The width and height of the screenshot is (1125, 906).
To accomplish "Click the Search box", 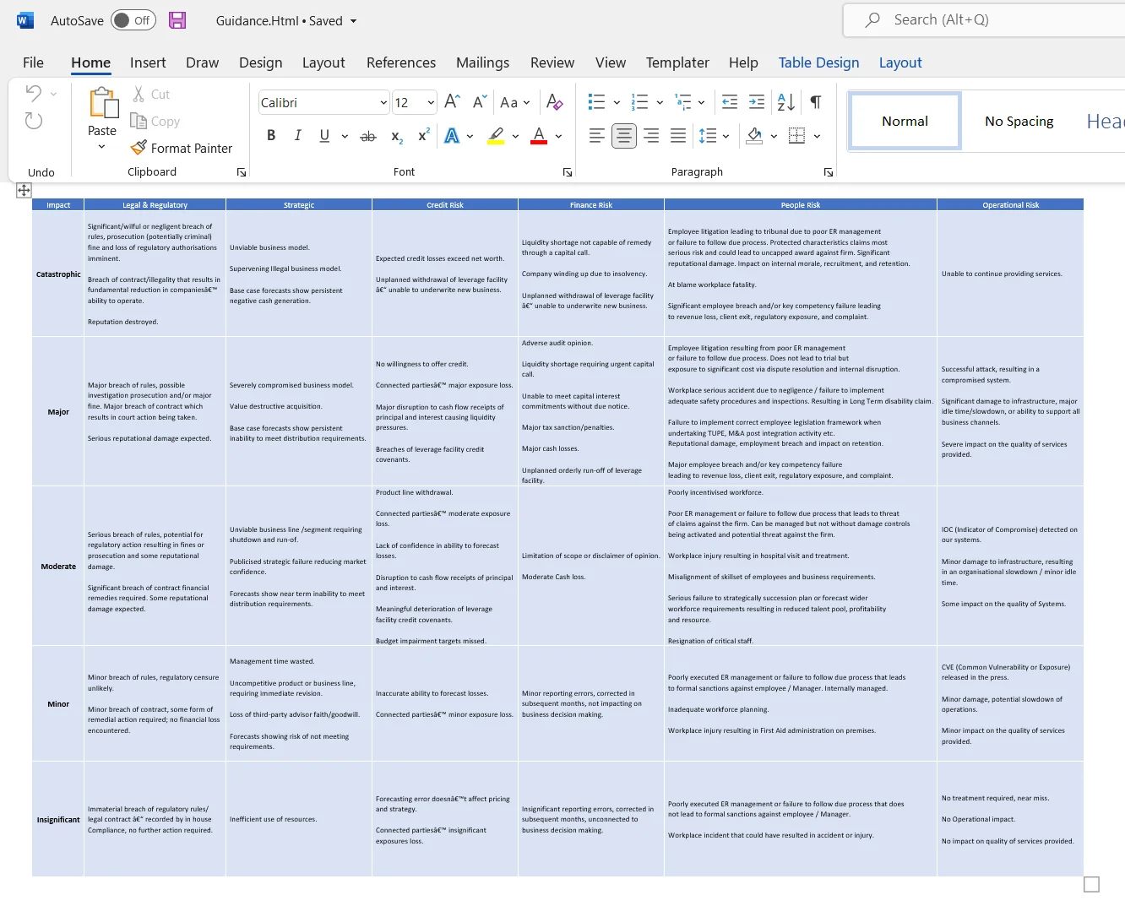I will (x=984, y=19).
